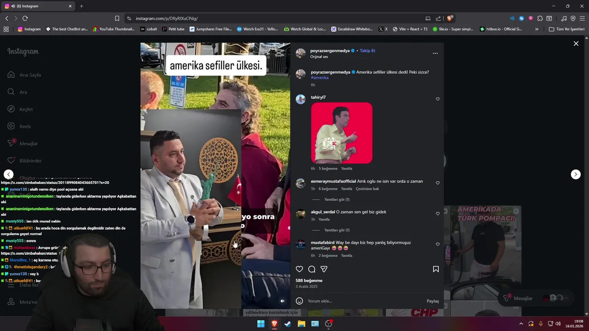The width and height of the screenshot is (589, 331).
Task: Open the 588 beğenme likes list
Action: (x=309, y=280)
